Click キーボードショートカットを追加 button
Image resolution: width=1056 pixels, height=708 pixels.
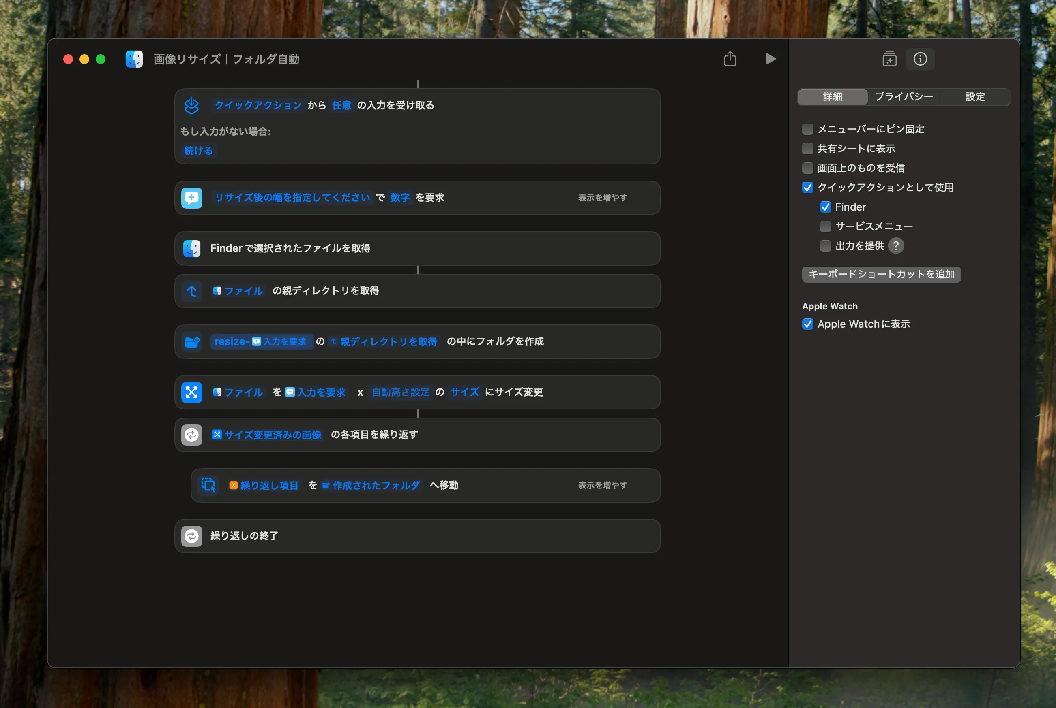coord(881,275)
